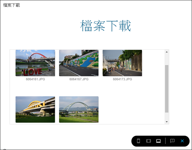Open the LOVE bridge photo 6064161.JPG
Screen dimensions: 192x150
coord(35,63)
